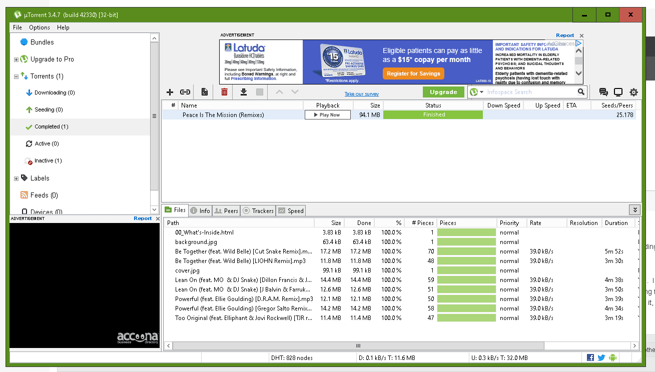Open the chat bubbles icon in toolbar
655x372 pixels.
[603, 92]
